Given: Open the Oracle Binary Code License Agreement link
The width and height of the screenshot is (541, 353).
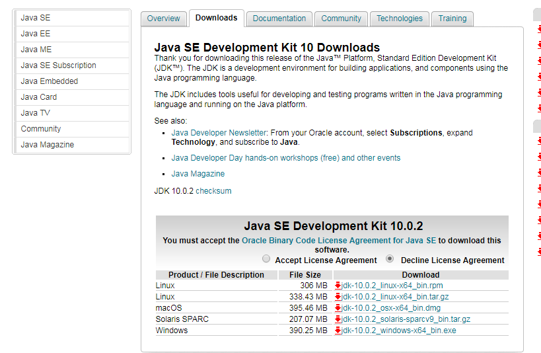Looking at the screenshot, I should 339,241.
